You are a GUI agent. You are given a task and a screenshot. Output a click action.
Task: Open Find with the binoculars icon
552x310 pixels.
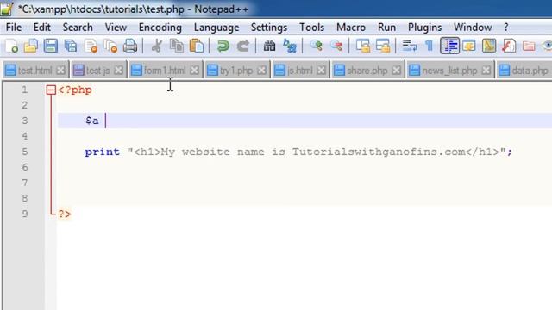click(269, 46)
